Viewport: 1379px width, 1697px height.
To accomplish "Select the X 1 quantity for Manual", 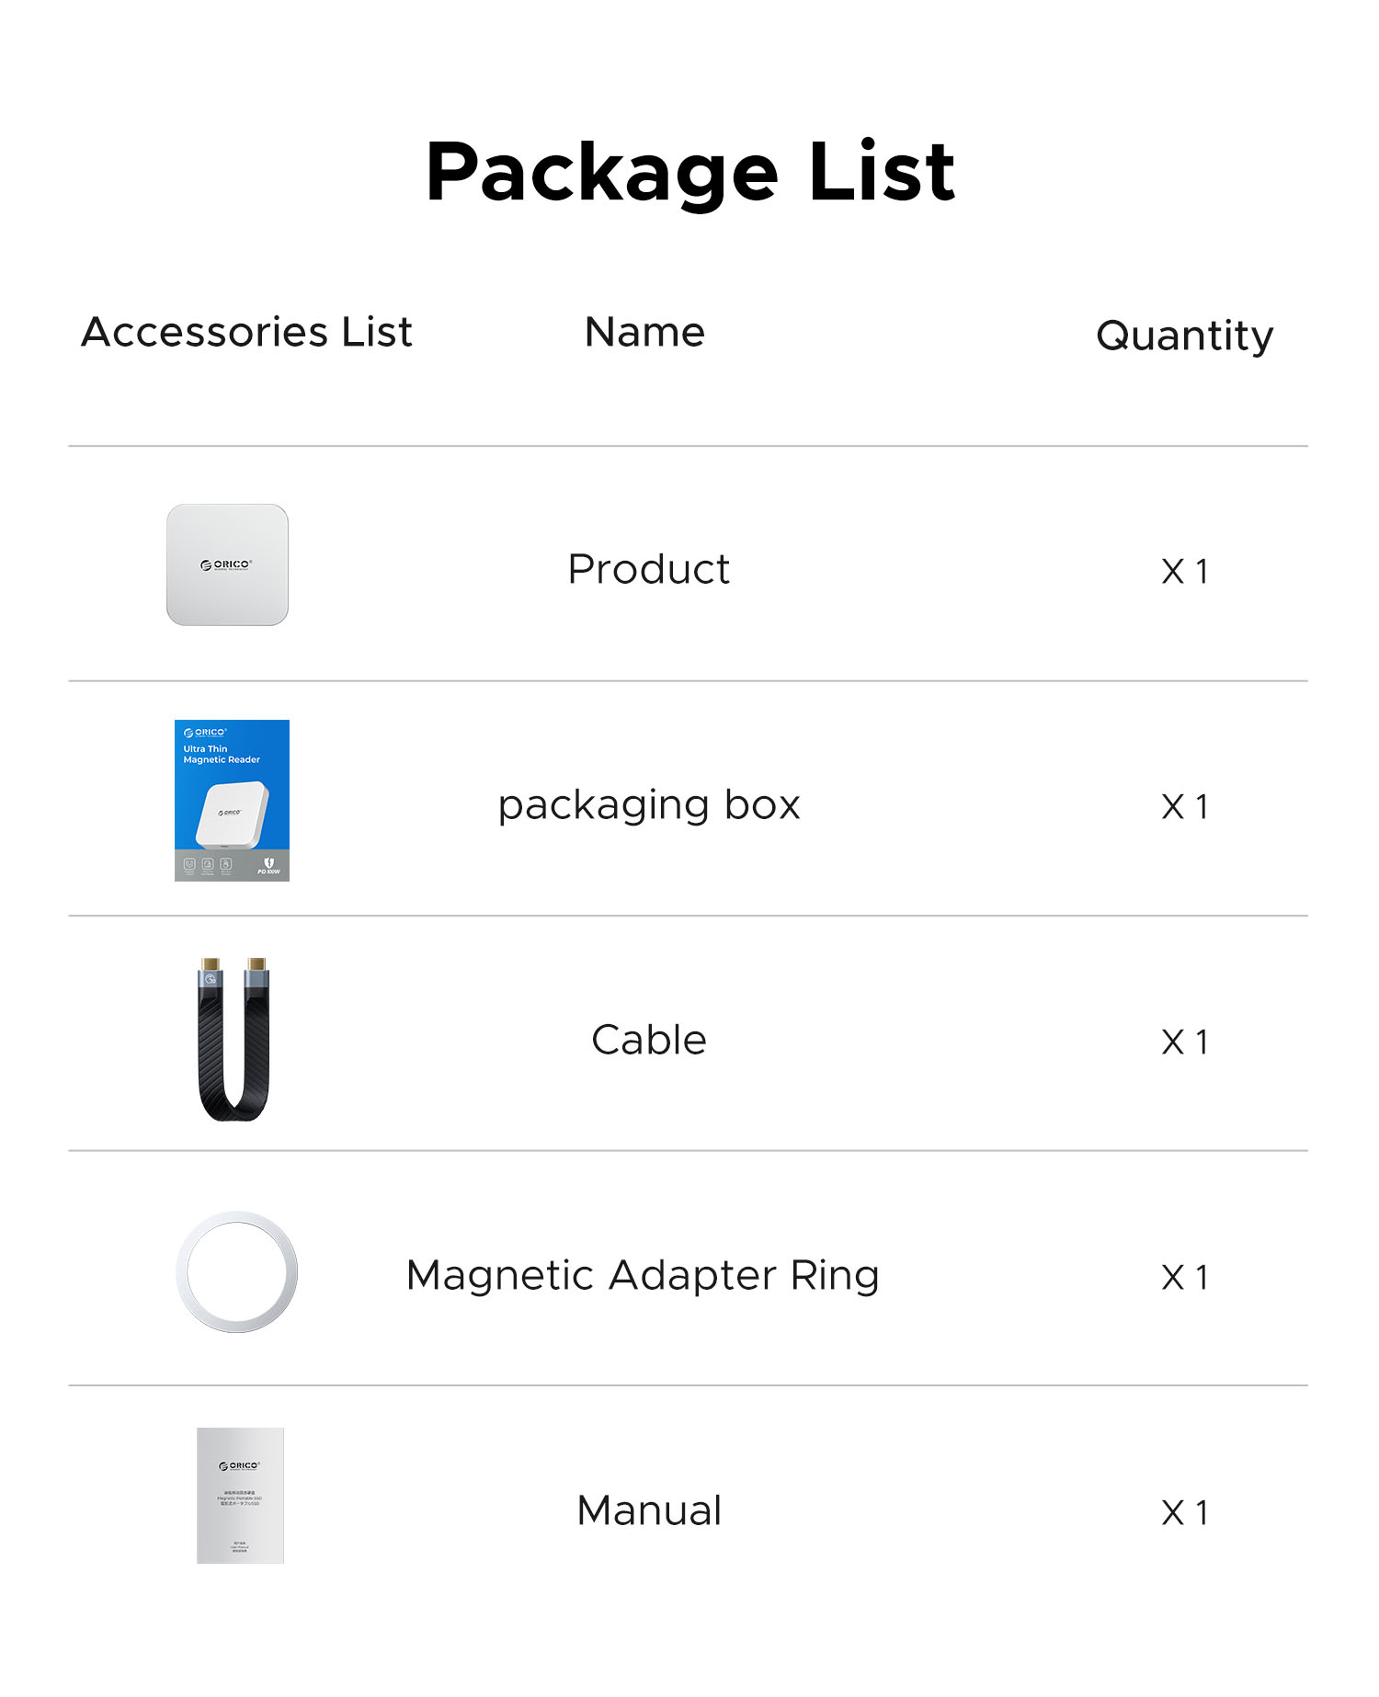I will (x=1184, y=1512).
